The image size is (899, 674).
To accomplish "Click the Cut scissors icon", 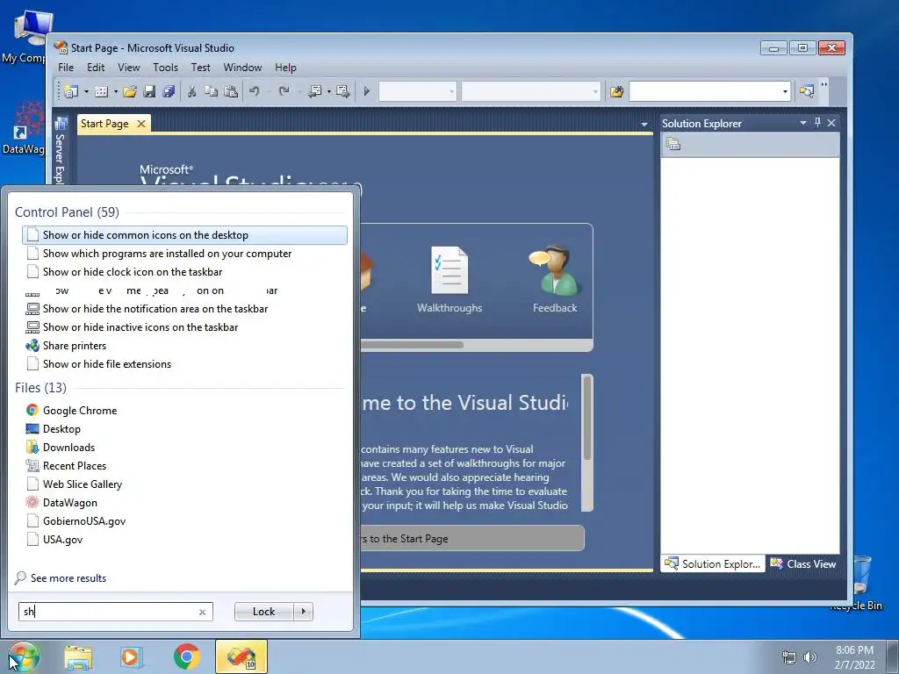I will click(x=192, y=91).
